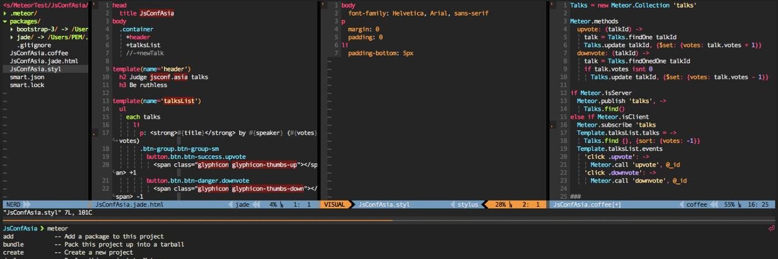Click the 4% position in jade status line

274,204
